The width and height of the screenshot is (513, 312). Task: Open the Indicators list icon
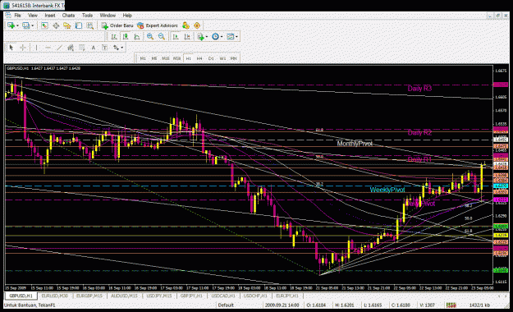click(x=200, y=37)
